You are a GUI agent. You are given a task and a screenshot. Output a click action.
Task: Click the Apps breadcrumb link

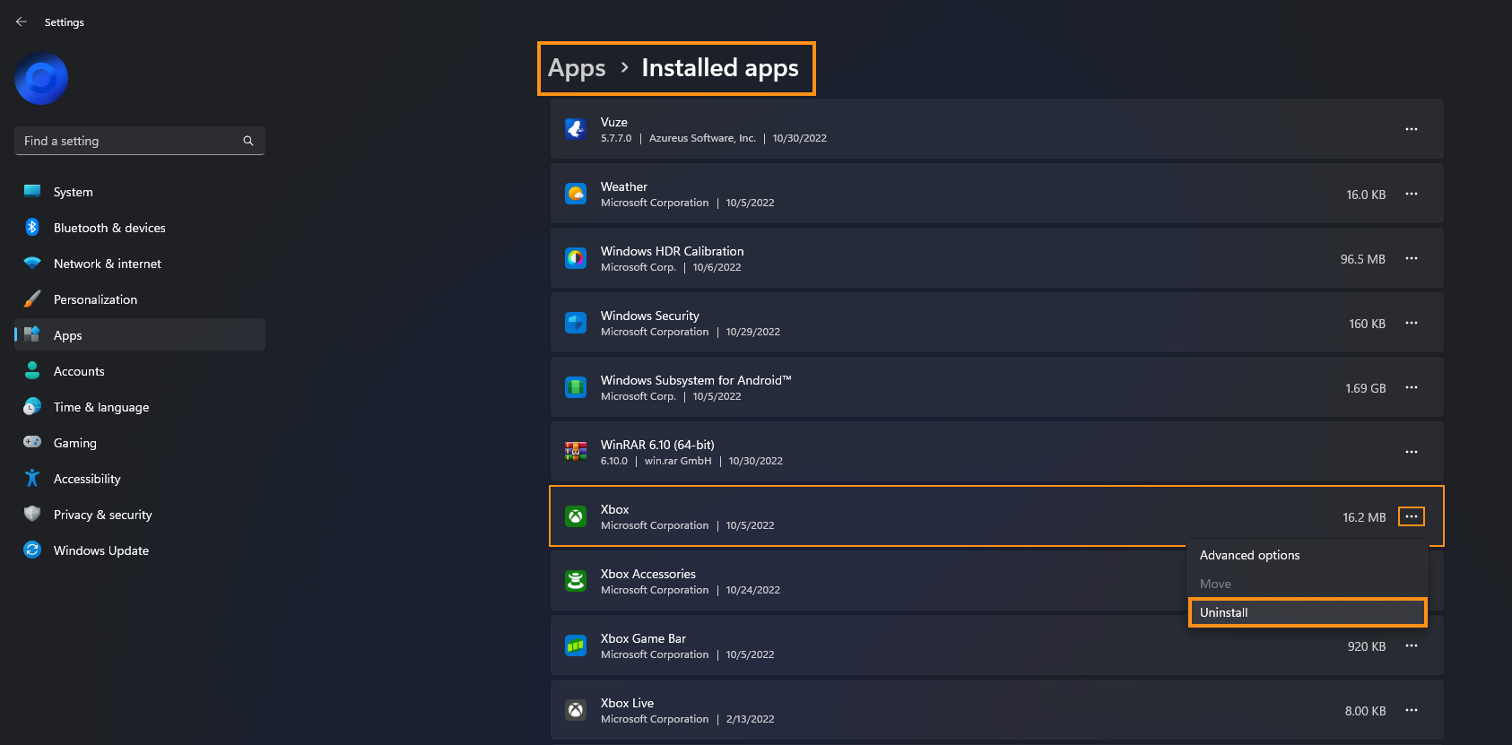point(577,68)
